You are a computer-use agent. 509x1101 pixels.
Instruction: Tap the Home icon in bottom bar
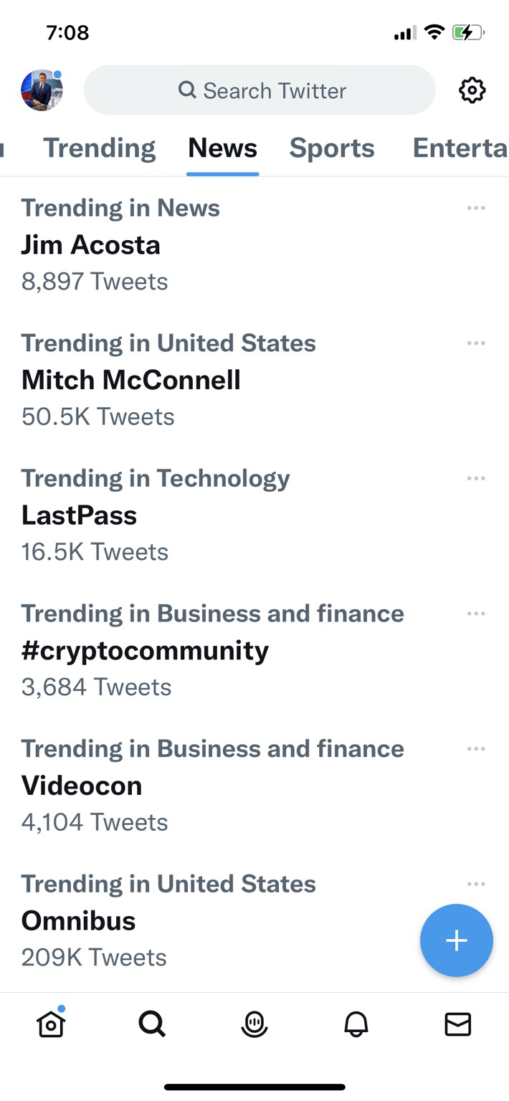pos(51,1024)
